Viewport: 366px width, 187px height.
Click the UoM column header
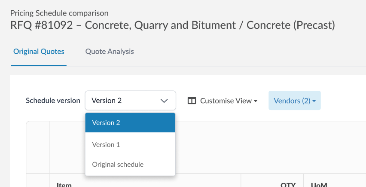coord(319,184)
